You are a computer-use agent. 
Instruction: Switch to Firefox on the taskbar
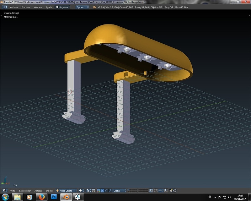click(x=42, y=197)
